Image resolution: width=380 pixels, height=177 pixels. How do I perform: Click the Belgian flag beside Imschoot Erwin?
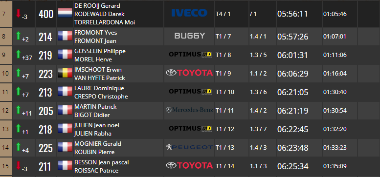[x=65, y=73]
